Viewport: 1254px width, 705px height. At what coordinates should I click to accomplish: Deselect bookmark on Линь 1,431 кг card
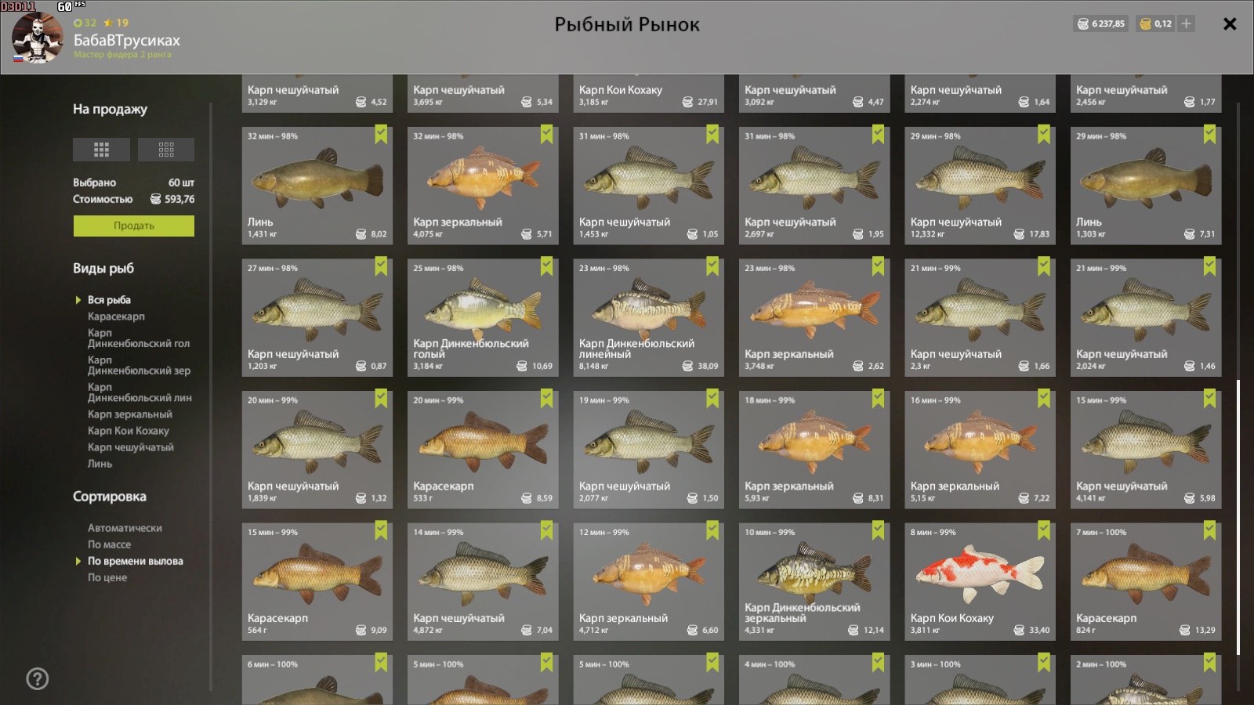[x=381, y=135]
